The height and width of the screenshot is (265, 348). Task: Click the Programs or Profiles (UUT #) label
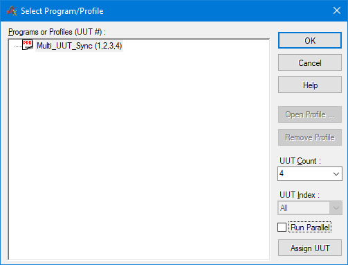click(57, 32)
